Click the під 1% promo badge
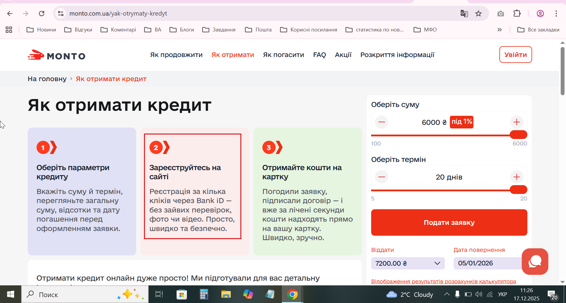Viewport: 566px width, 303px height. point(462,122)
